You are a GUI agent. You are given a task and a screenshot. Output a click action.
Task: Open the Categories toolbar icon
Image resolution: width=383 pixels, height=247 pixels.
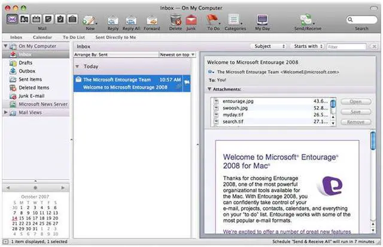point(234,20)
